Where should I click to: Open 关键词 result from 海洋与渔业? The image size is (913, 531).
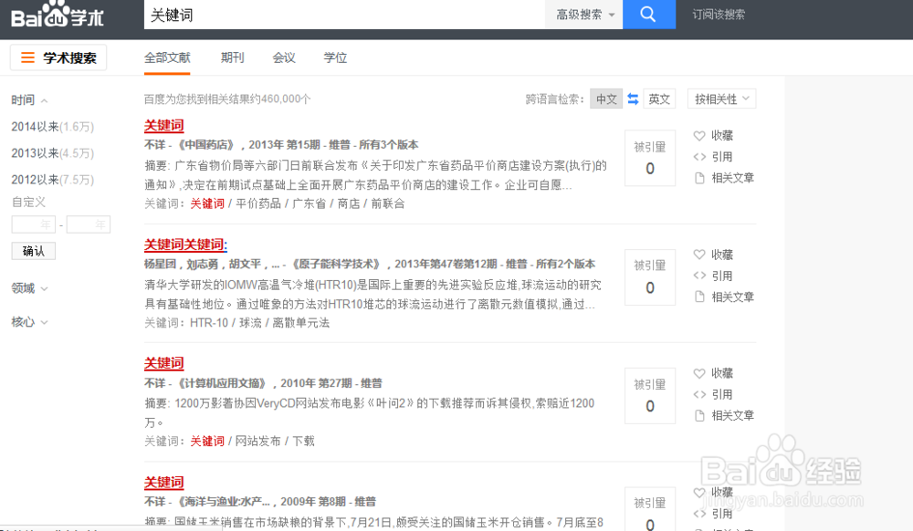pyautogui.click(x=164, y=482)
